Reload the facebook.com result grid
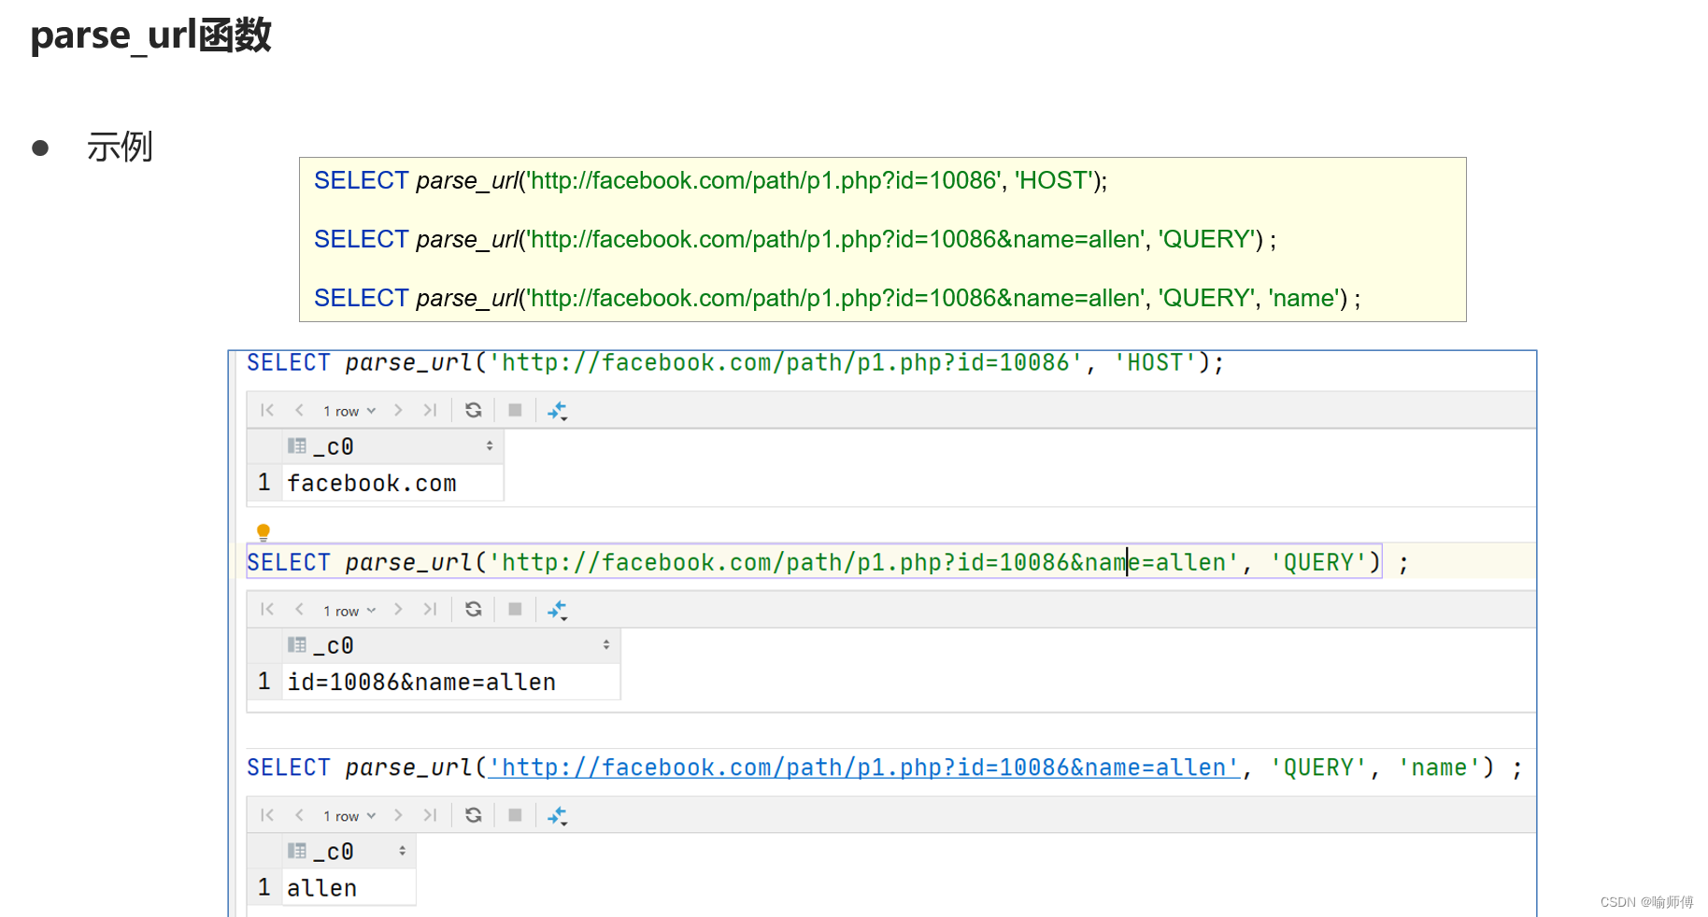The width and height of the screenshot is (1708, 917). click(474, 410)
